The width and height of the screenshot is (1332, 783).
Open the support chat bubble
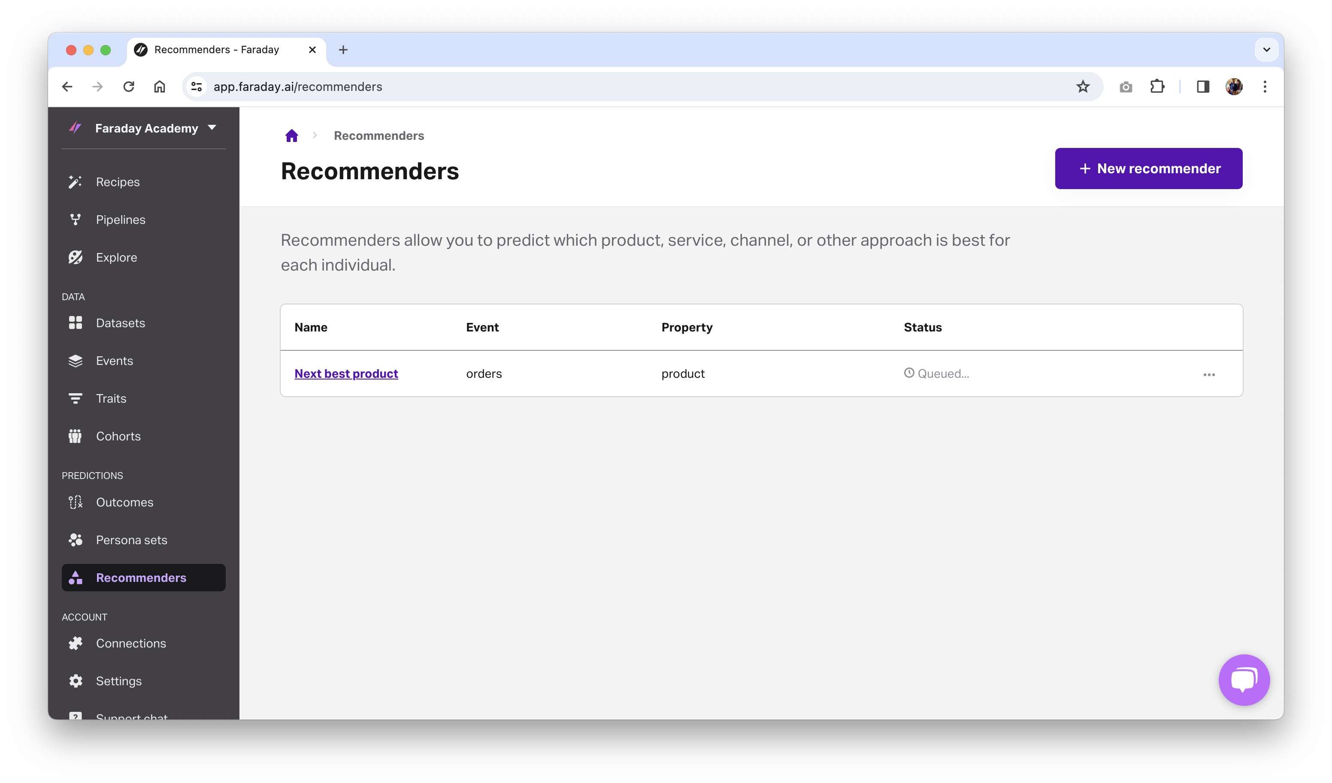coord(1244,680)
